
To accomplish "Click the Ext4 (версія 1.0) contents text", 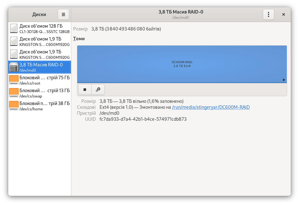I will 116,107.
